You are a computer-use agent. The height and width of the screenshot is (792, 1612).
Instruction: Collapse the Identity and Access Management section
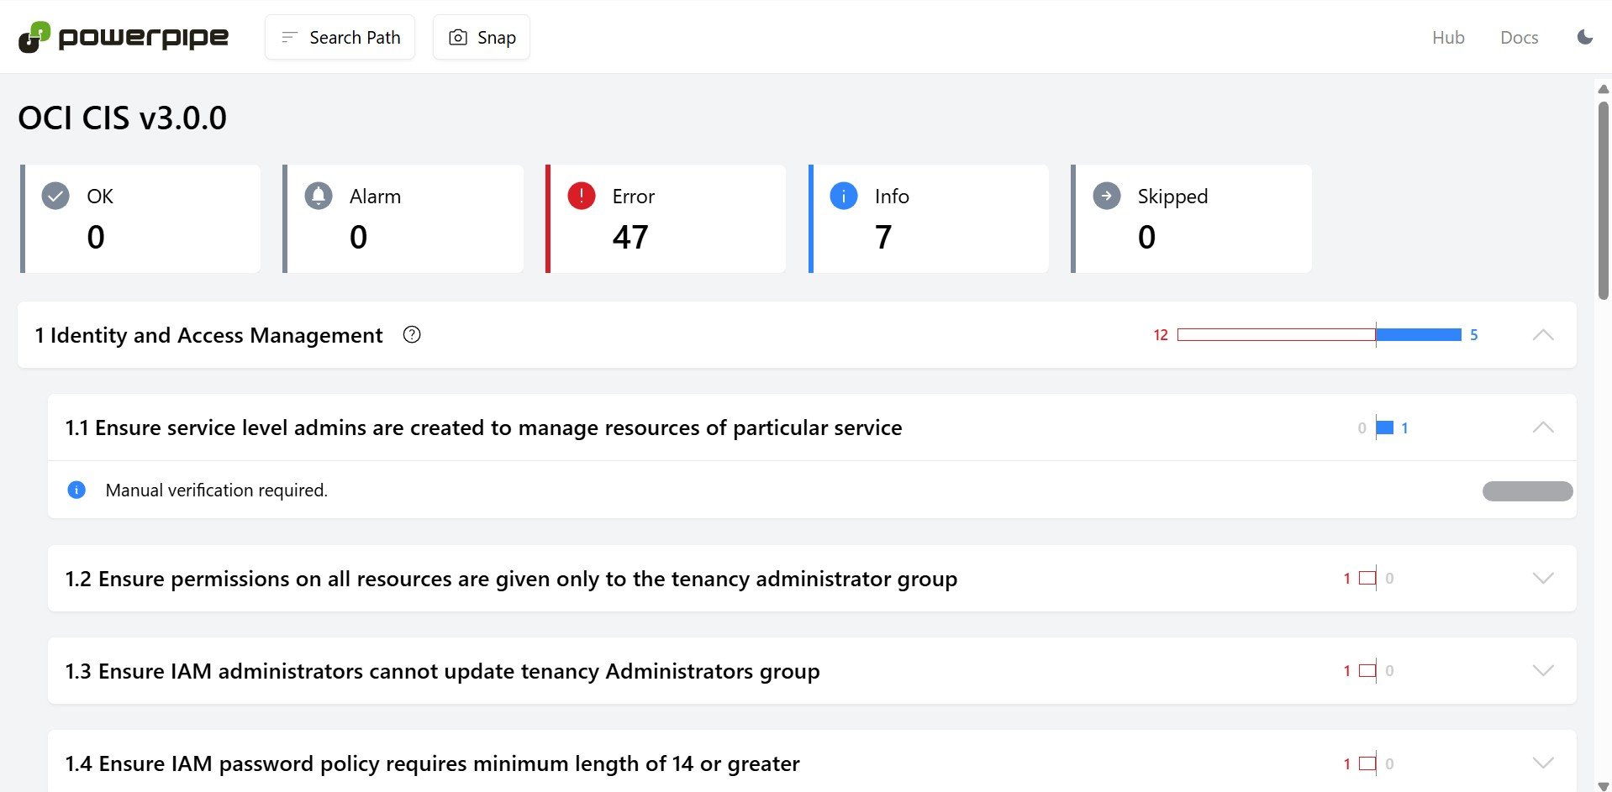tap(1543, 334)
